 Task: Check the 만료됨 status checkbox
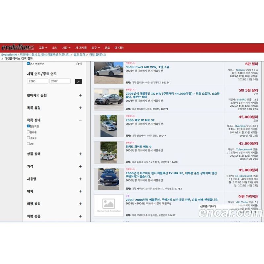click(28, 138)
